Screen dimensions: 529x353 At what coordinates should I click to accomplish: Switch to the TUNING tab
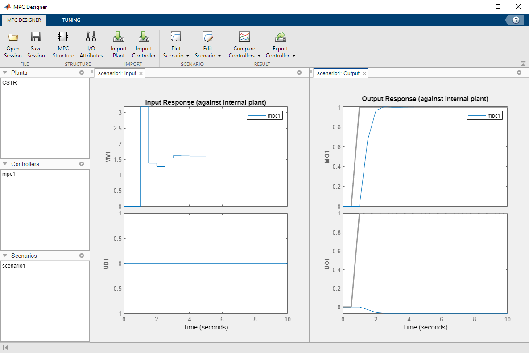pyautogui.click(x=71, y=20)
